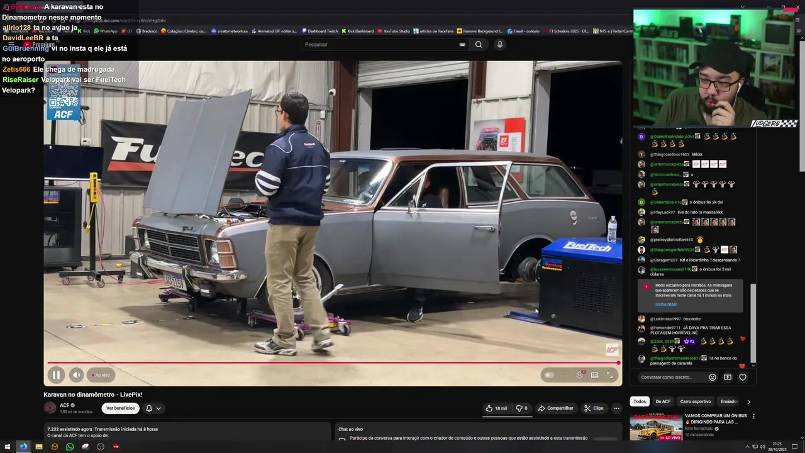Dislike the video with thumbs-down icon
805x453 pixels.
click(x=522, y=408)
